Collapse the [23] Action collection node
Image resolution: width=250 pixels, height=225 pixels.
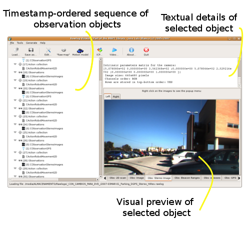[15, 116]
